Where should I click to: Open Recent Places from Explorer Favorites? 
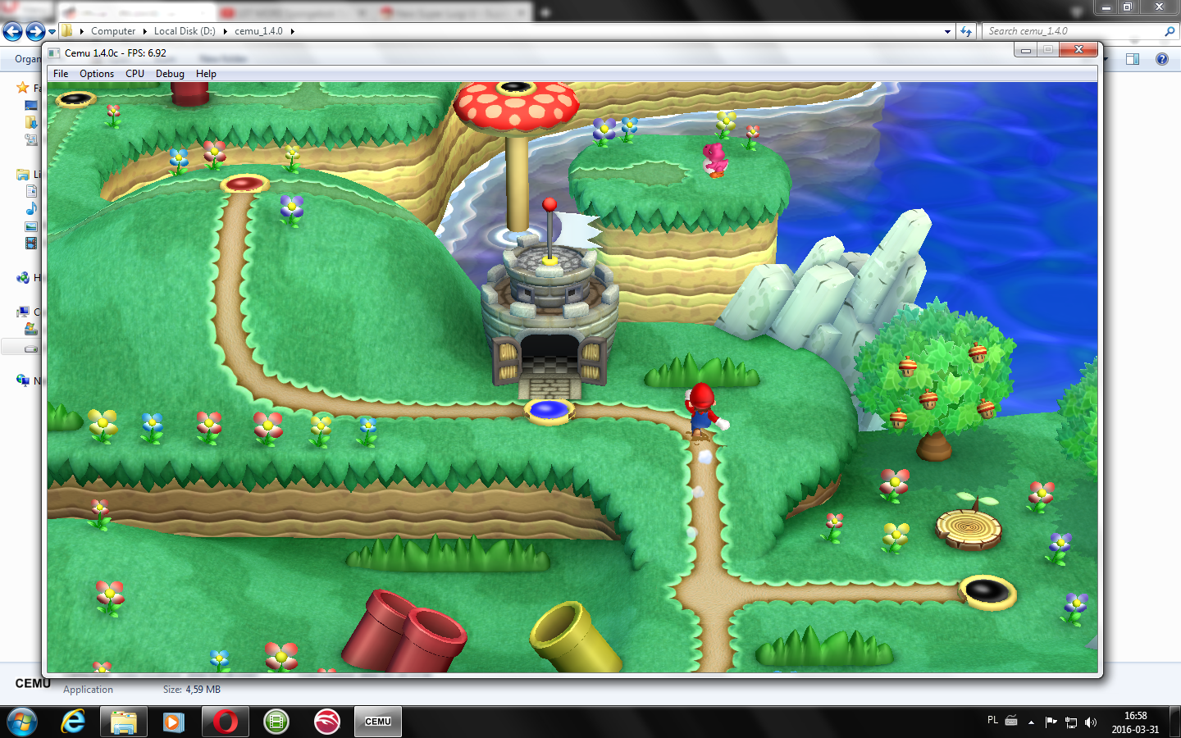tap(31, 139)
